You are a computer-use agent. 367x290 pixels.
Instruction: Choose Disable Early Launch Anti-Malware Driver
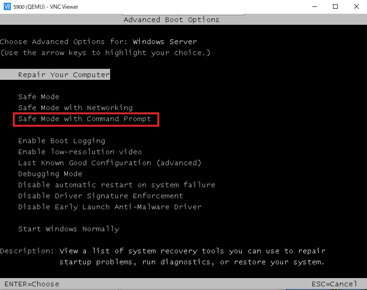110,206
